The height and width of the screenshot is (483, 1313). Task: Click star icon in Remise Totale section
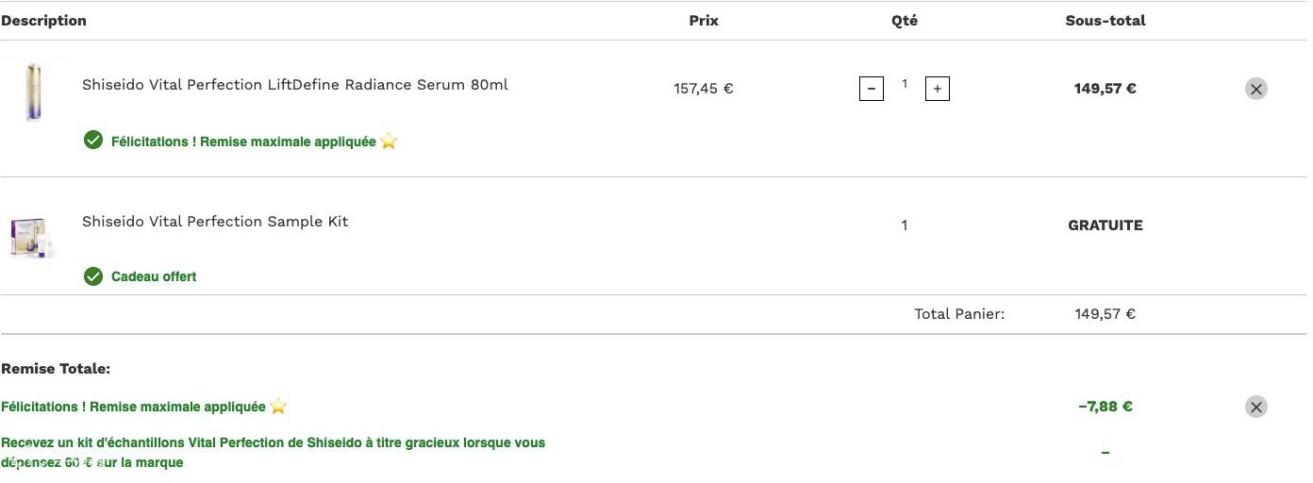(278, 407)
